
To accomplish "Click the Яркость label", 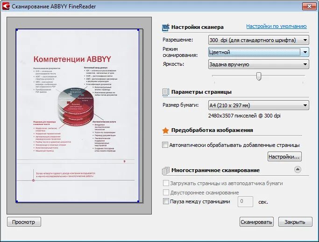I will click(x=173, y=64).
